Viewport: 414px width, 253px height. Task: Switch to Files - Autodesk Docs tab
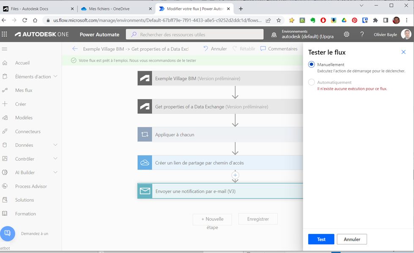click(x=38, y=9)
